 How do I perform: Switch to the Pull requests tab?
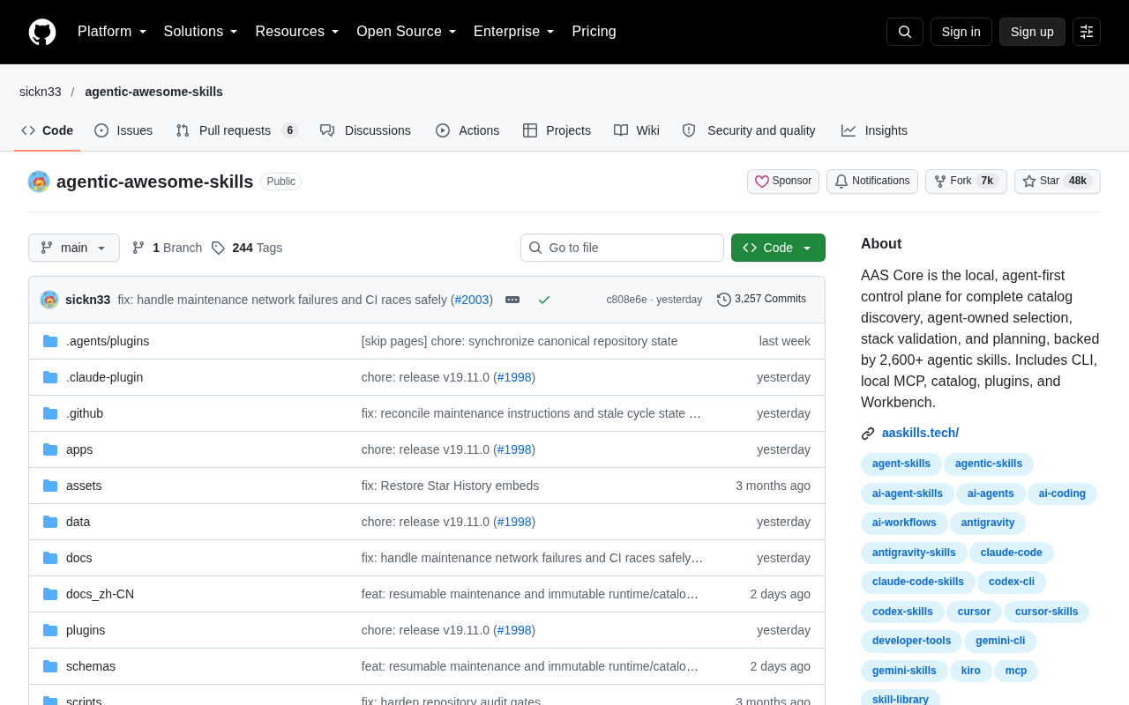[x=237, y=130]
